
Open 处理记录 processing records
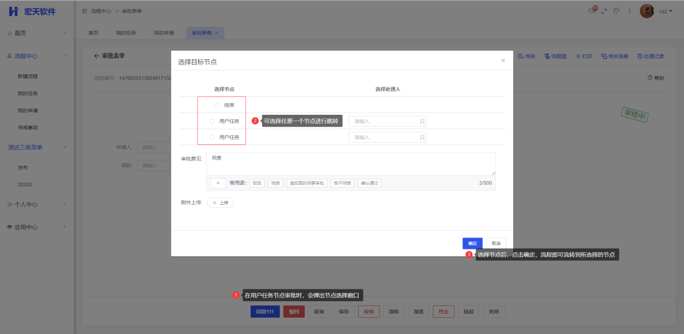[x=651, y=56]
